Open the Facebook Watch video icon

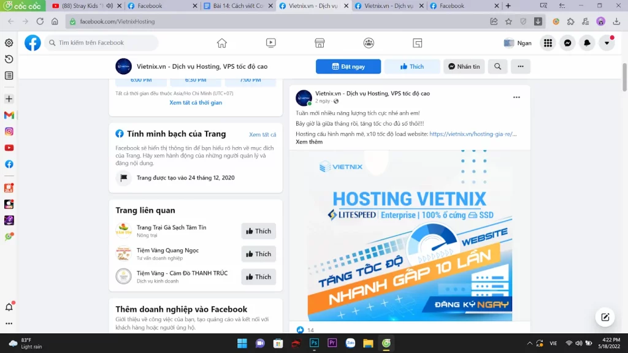pyautogui.click(x=270, y=43)
